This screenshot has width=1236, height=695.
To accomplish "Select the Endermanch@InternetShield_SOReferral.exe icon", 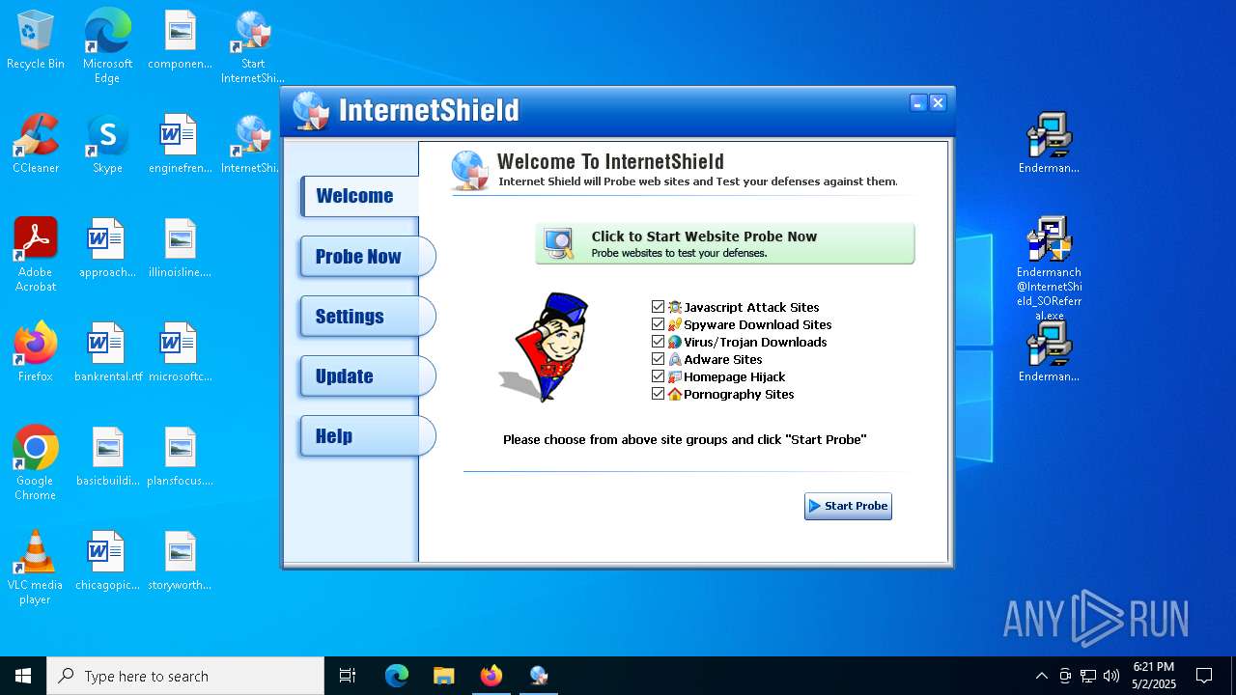I will pos(1049,268).
